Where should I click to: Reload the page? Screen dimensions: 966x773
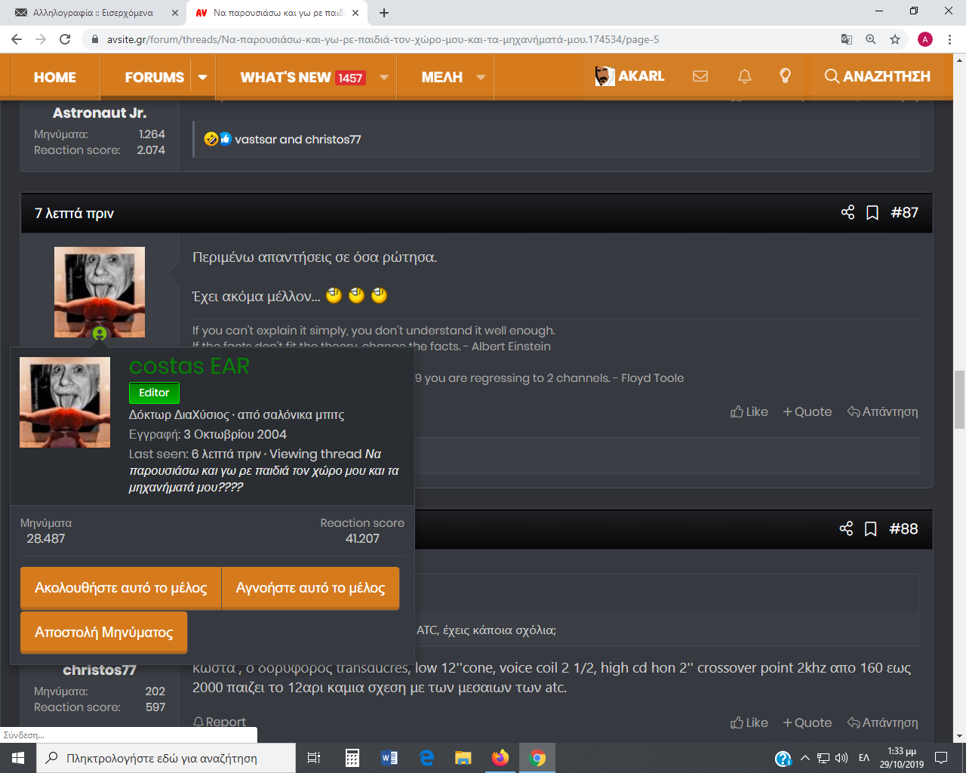(65, 39)
